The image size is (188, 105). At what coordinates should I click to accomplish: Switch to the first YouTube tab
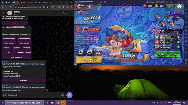(x=23, y=2)
